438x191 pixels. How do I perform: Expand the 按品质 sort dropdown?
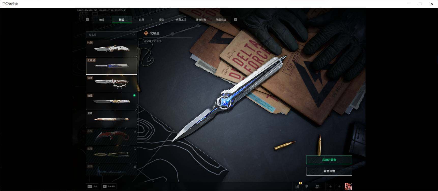[x=111, y=35]
